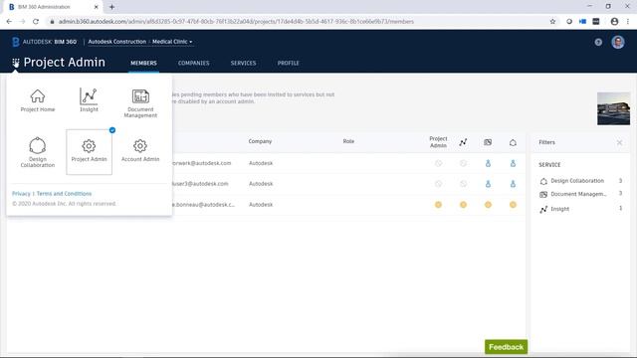Close the BIM 360 Administration tab
Image resolution: width=637 pixels, height=358 pixels.
click(x=97, y=7)
